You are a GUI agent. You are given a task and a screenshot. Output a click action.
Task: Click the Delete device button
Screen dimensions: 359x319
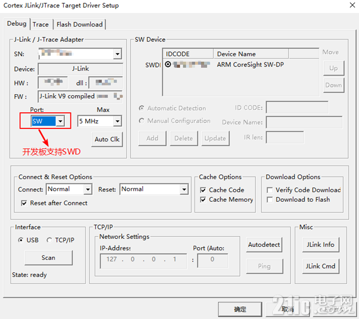184,138
